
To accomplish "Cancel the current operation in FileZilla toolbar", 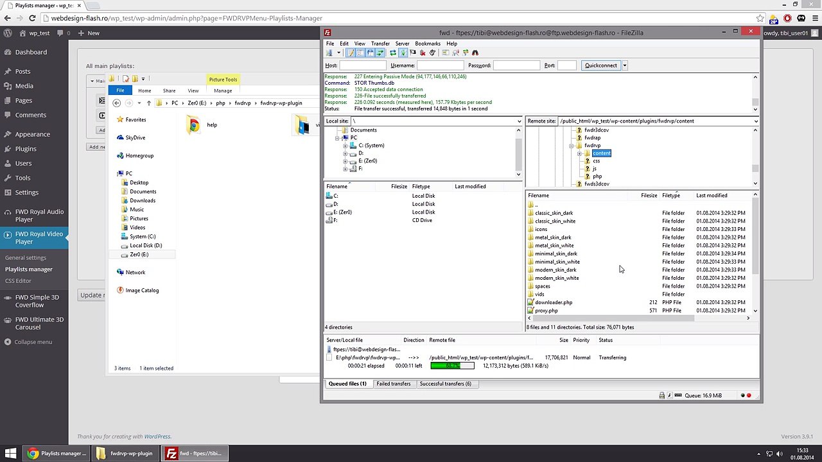I will [x=412, y=53].
